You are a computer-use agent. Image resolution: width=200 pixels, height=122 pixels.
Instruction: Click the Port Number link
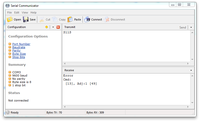pos(21,44)
